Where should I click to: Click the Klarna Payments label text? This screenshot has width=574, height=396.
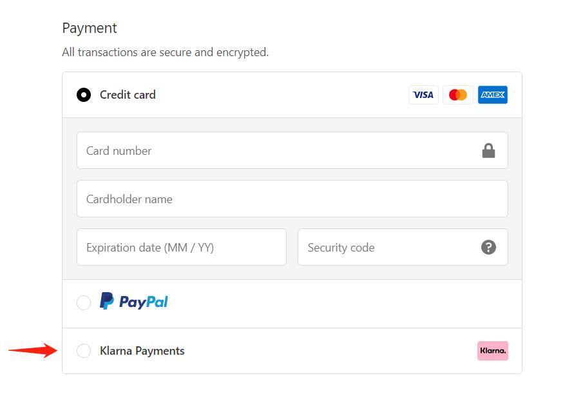tap(142, 351)
